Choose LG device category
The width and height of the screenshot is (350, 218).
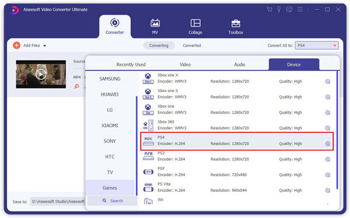pos(110,110)
